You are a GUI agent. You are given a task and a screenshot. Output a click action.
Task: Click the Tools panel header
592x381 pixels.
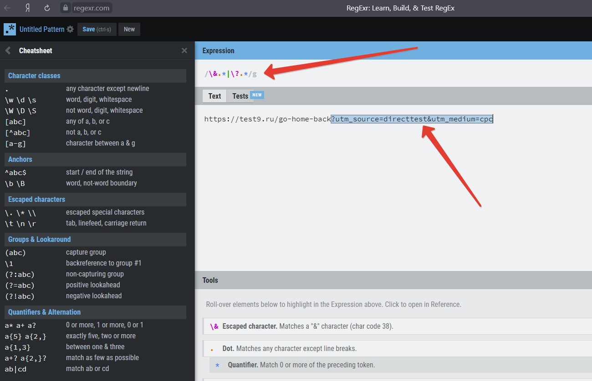click(393, 280)
